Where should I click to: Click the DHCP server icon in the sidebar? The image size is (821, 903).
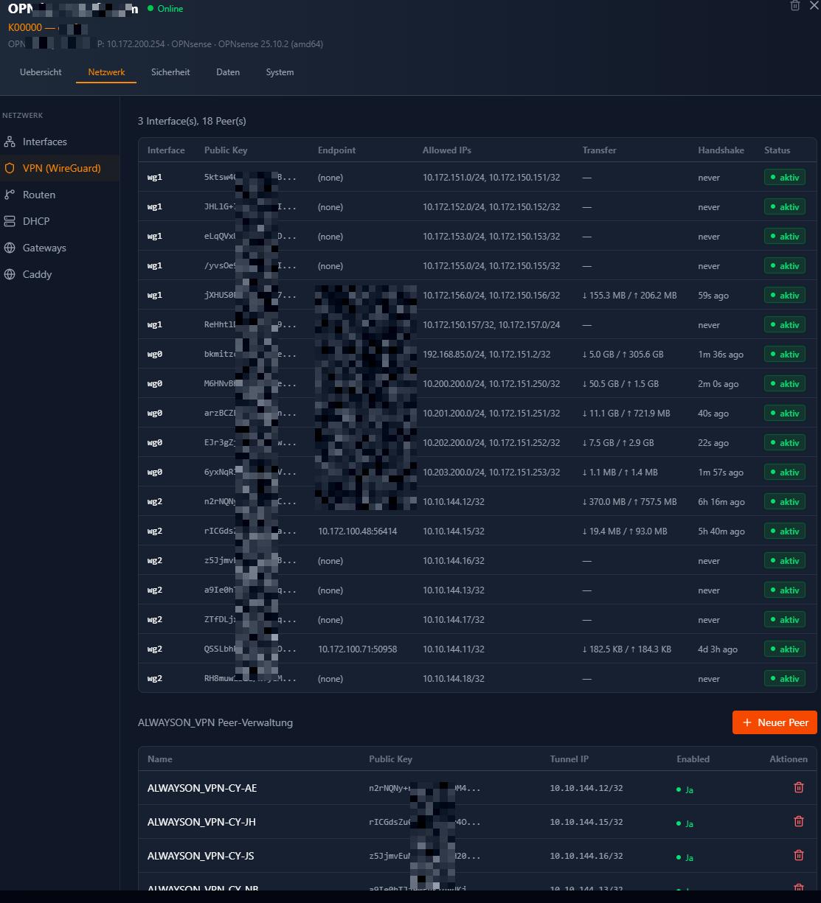pyautogui.click(x=10, y=221)
